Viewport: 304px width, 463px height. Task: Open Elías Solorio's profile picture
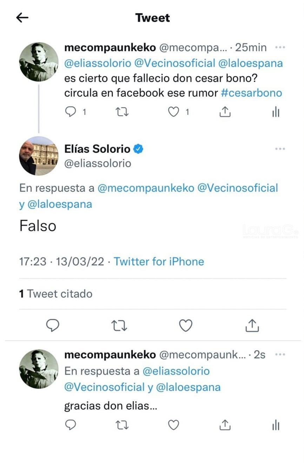point(39,156)
